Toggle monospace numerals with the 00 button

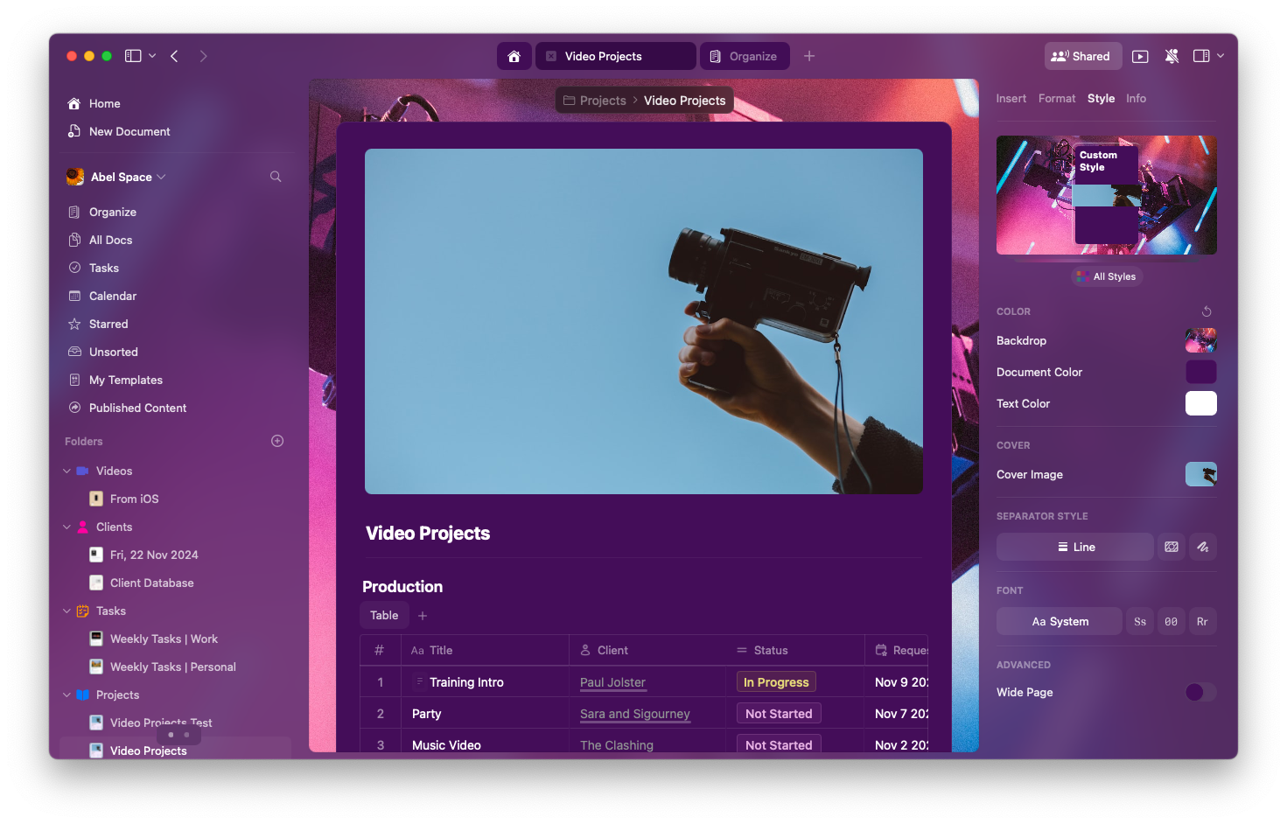click(x=1171, y=621)
